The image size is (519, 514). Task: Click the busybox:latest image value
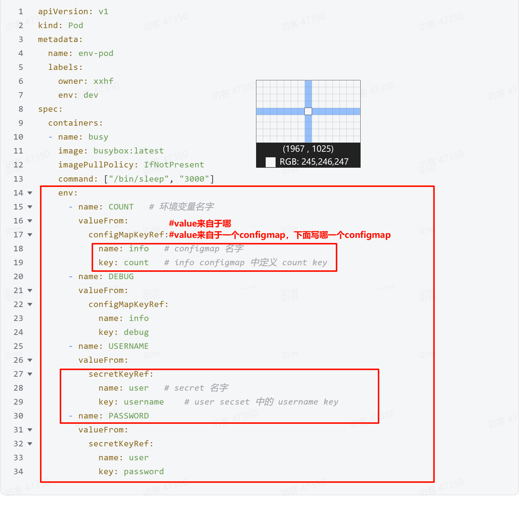[x=128, y=151]
